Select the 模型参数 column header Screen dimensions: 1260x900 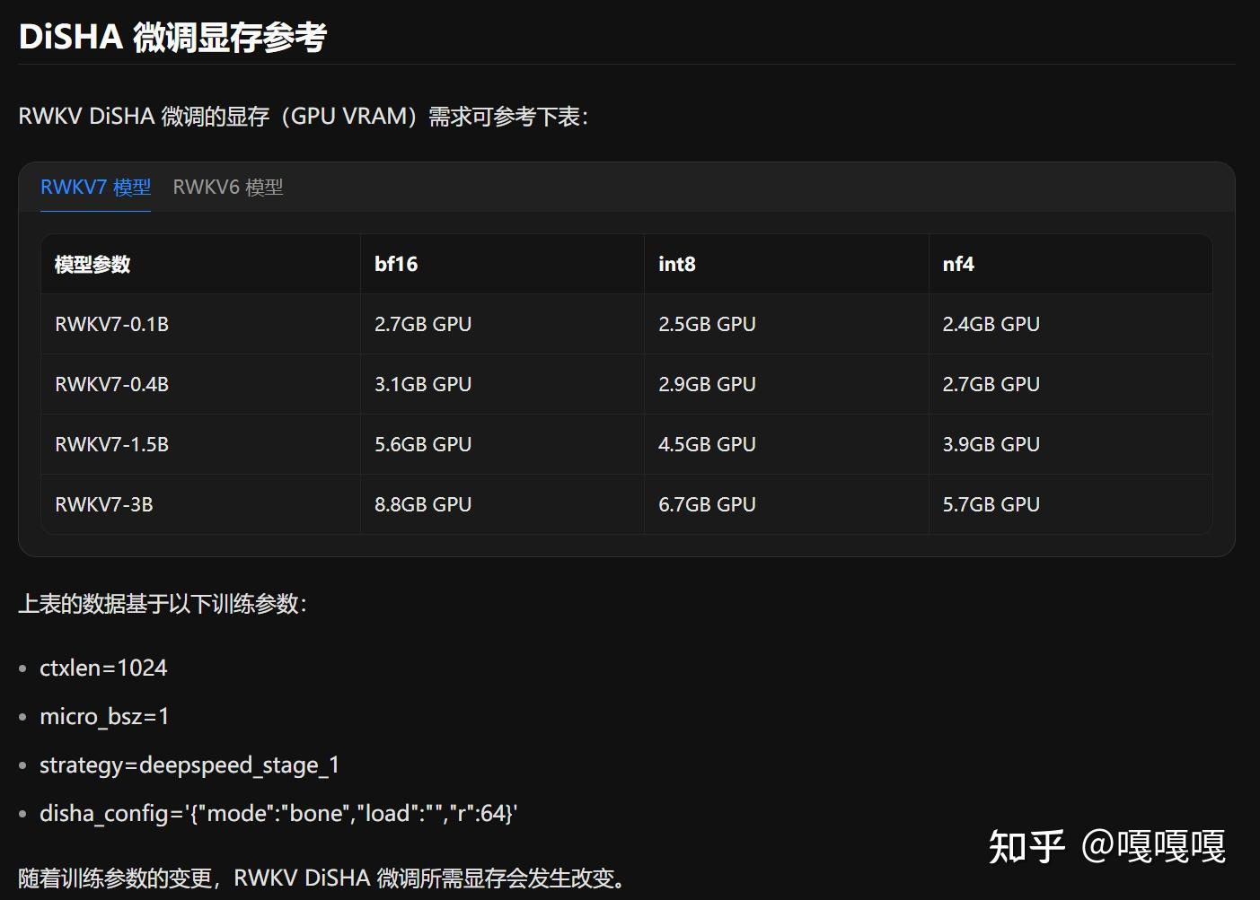pyautogui.click(x=93, y=264)
